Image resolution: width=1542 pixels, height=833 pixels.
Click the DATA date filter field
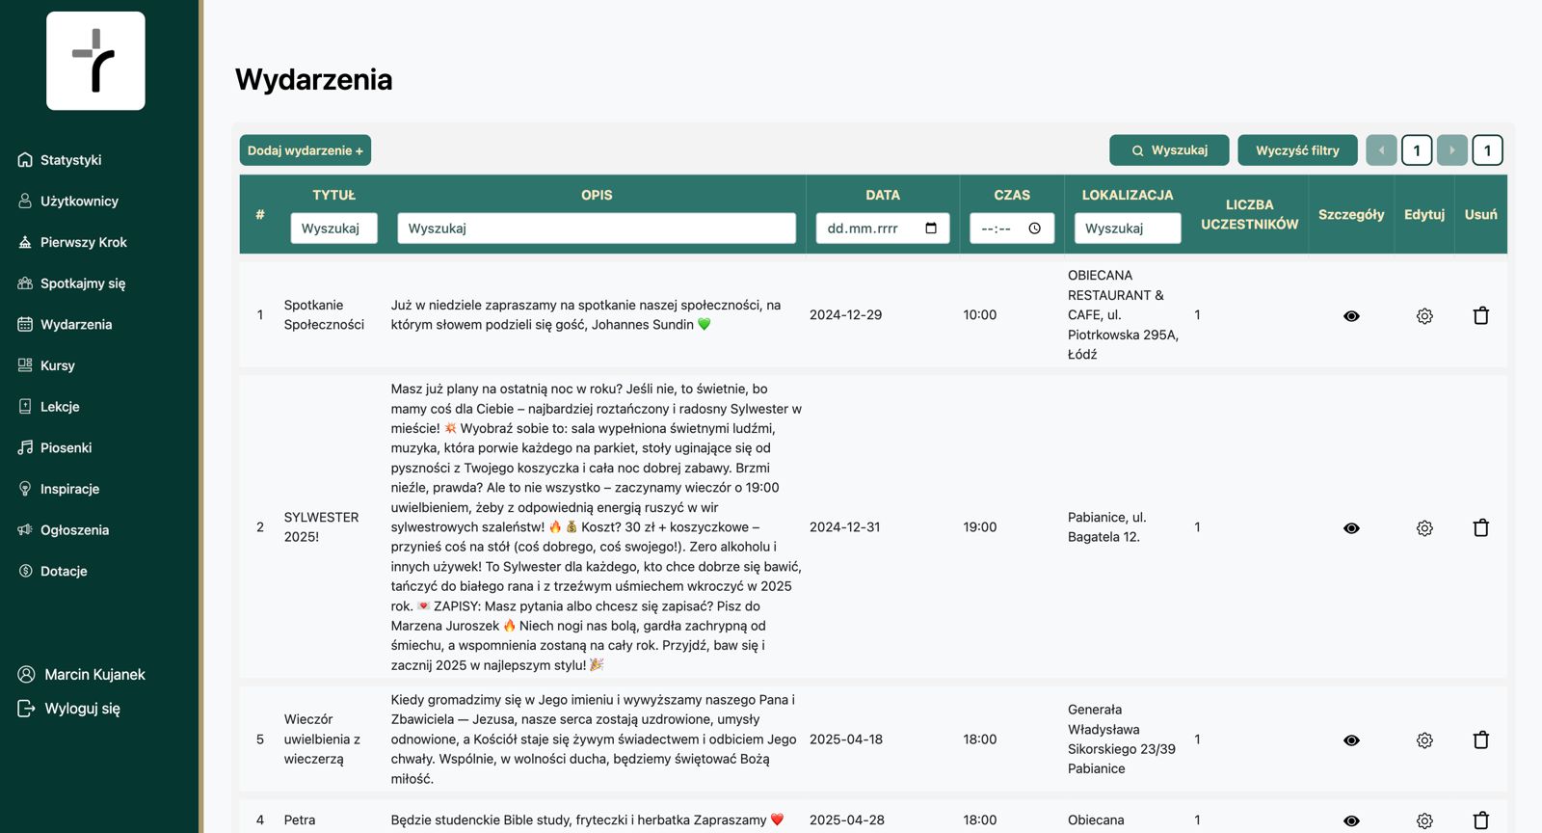[x=883, y=228]
